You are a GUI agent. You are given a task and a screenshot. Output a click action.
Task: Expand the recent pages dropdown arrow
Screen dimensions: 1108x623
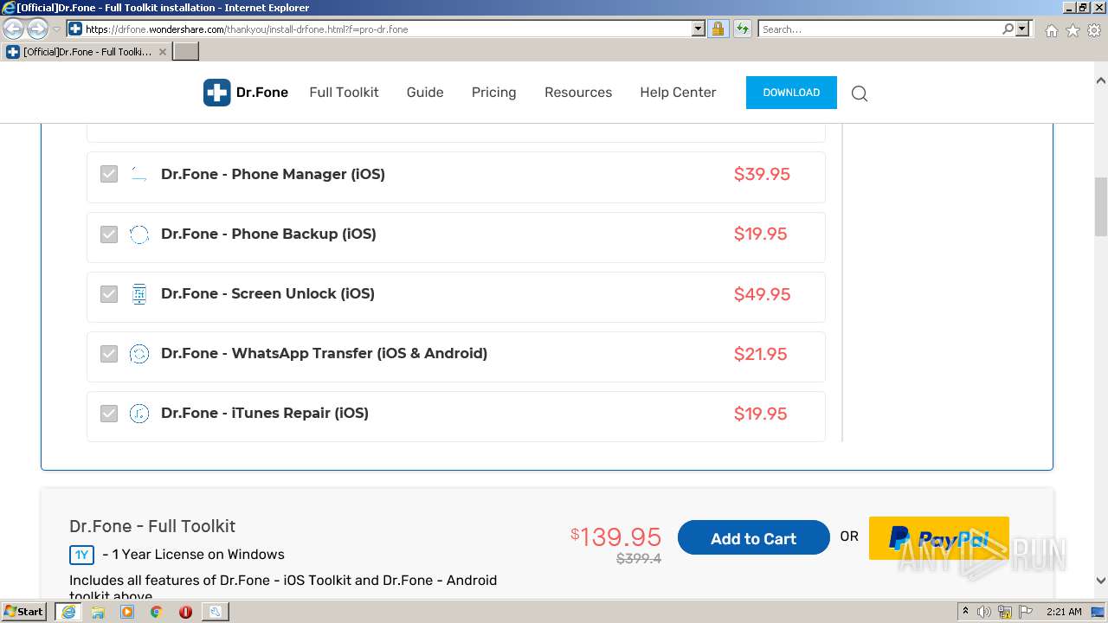point(56,29)
